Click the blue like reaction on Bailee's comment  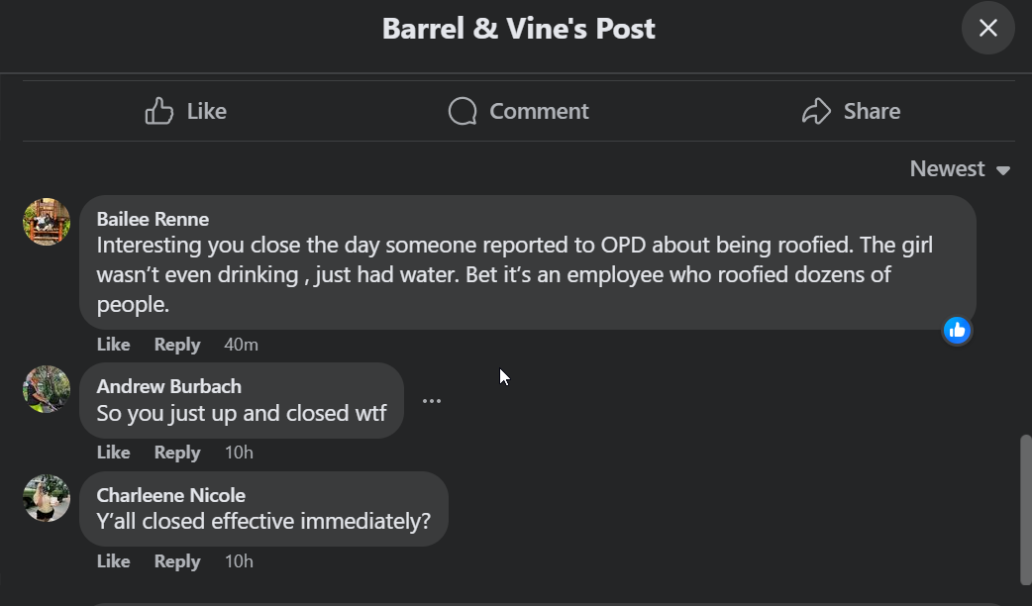[x=957, y=331]
